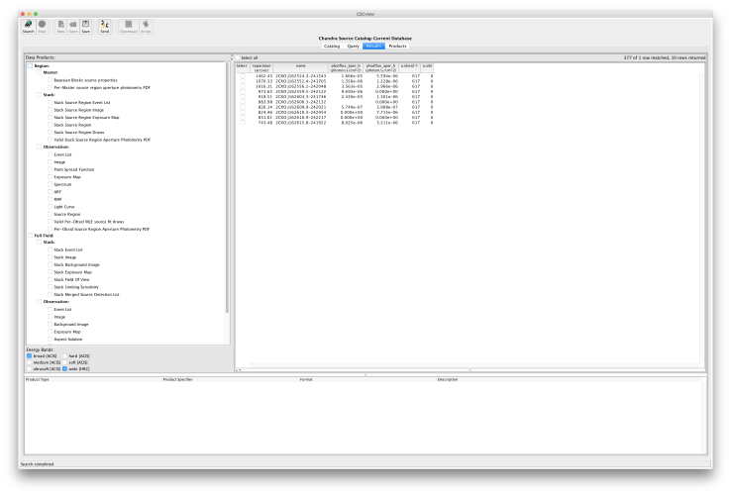
Task: Click the Send toolbar icon
Action: tap(104, 25)
